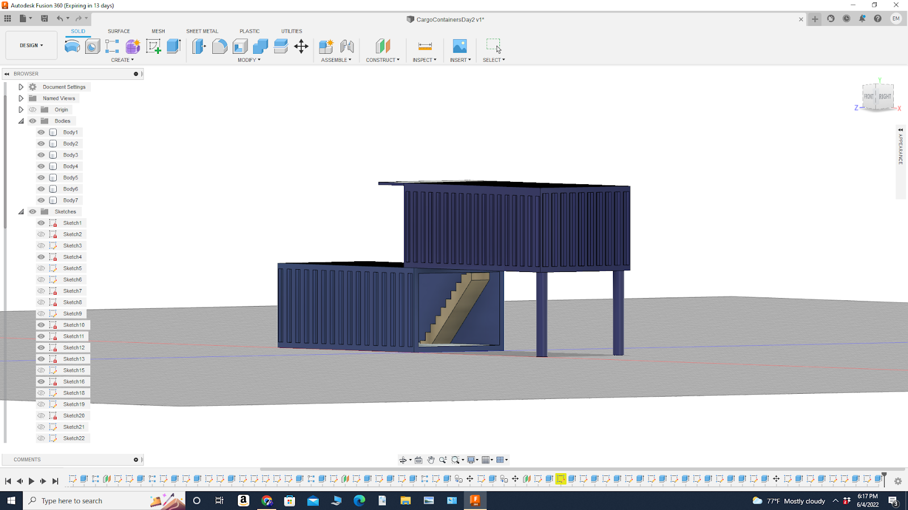908x510 pixels.
Task: Select the Combine tool
Action: (x=260, y=46)
